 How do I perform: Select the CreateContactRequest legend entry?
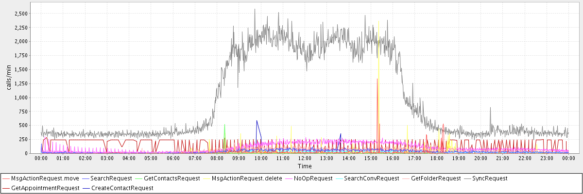pyautogui.click(x=122, y=188)
